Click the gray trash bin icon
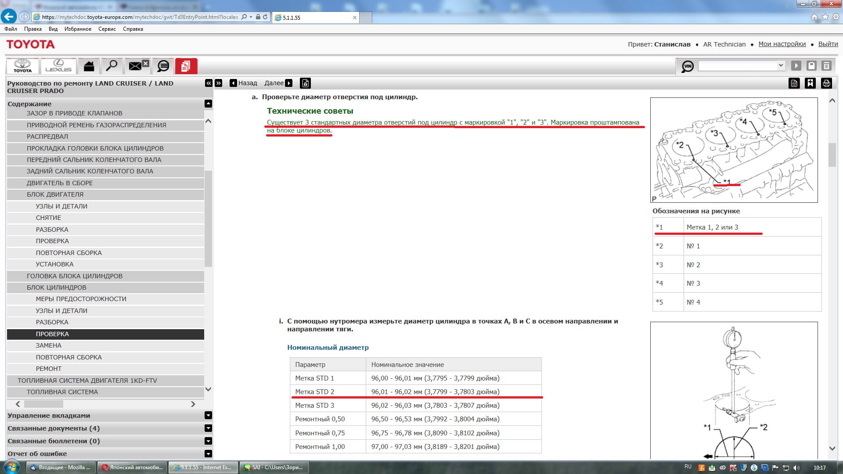 coord(826,66)
